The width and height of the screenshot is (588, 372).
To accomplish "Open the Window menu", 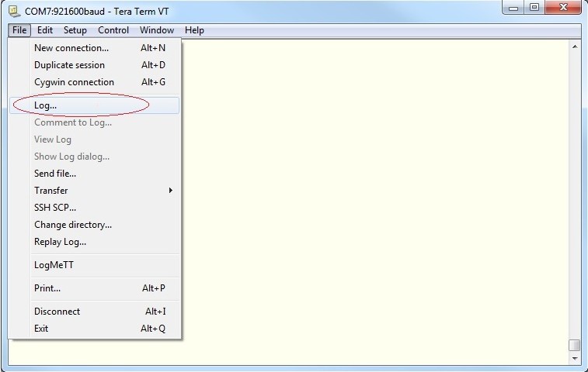I will point(157,30).
